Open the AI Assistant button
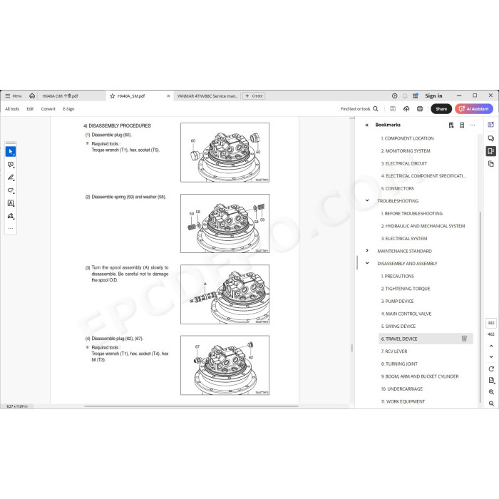Viewport: 499px width, 499px height. tap(474, 109)
